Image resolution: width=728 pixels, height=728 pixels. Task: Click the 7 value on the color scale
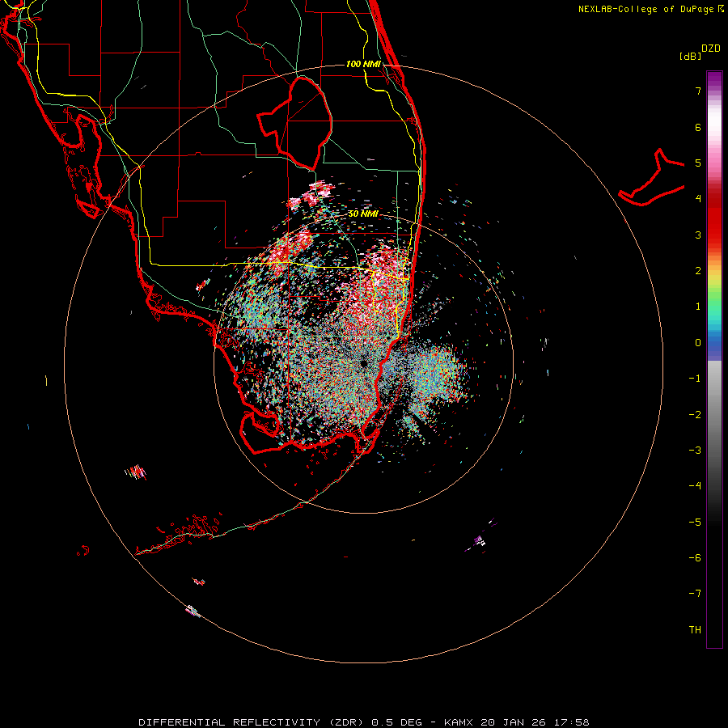tap(698, 91)
